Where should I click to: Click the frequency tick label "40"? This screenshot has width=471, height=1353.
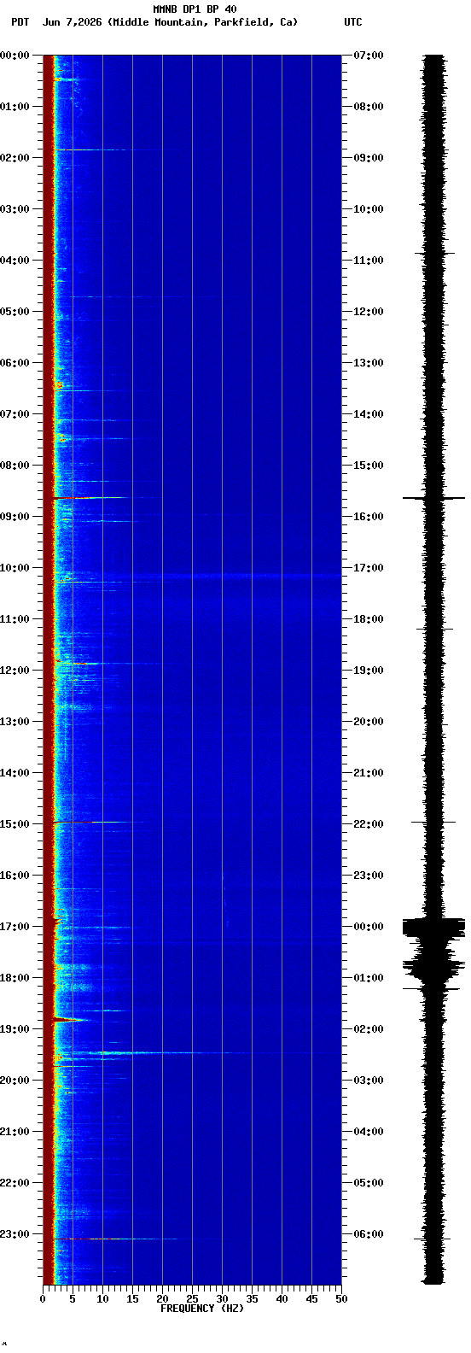[x=282, y=1299]
